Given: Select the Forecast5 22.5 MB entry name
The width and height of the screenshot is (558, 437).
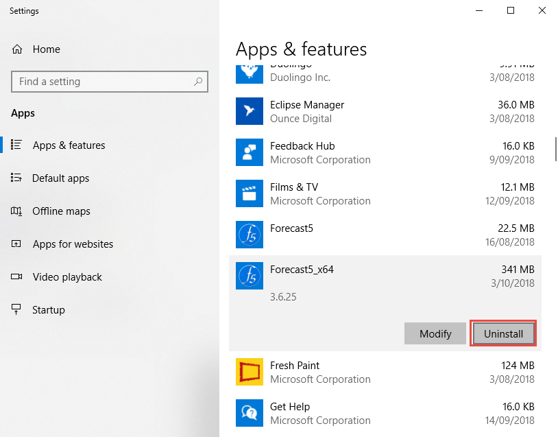Looking at the screenshot, I should [291, 228].
